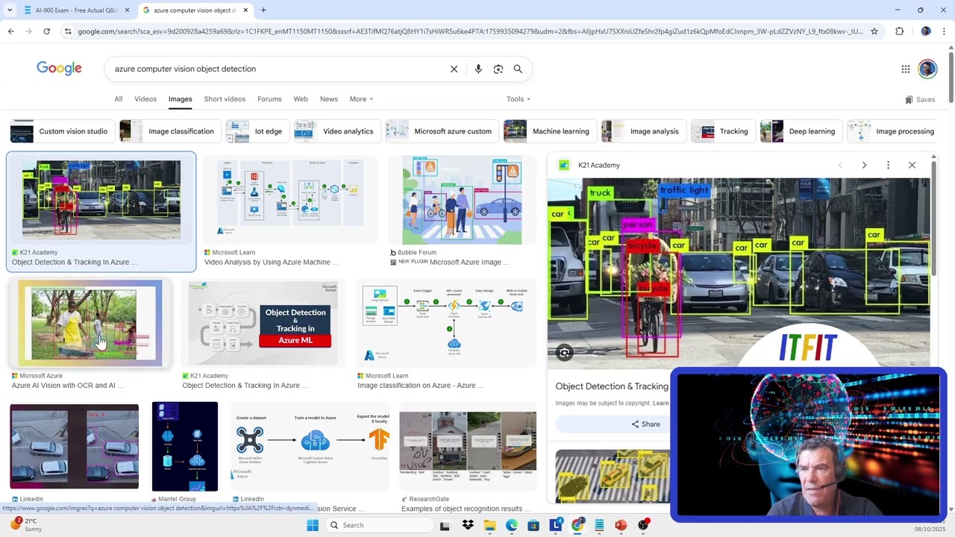Open PowerPoint from taskbar

click(x=621, y=525)
